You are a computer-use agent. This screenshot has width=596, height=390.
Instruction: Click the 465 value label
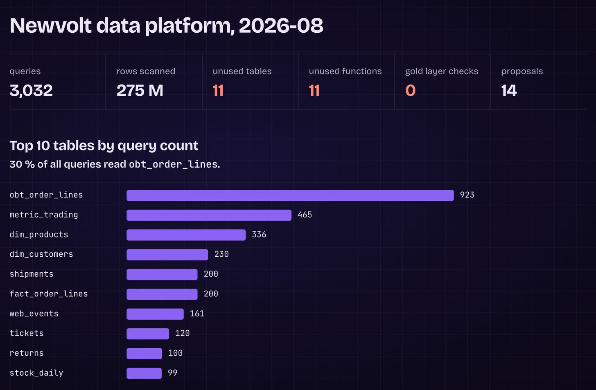[305, 215]
